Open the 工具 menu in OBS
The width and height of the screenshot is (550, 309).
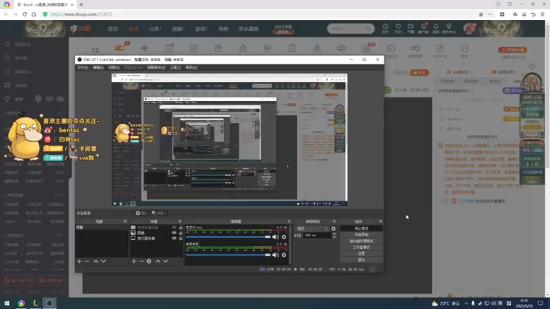tap(175, 67)
